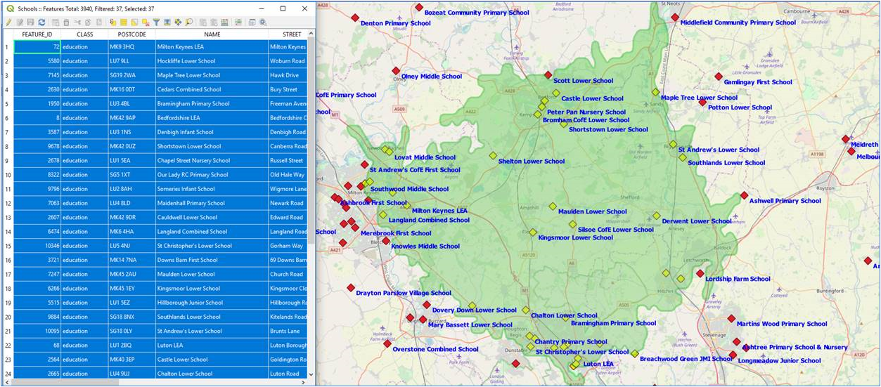Click FEATURE_ID cell '10346'
The image size is (881, 387).
[37, 246]
